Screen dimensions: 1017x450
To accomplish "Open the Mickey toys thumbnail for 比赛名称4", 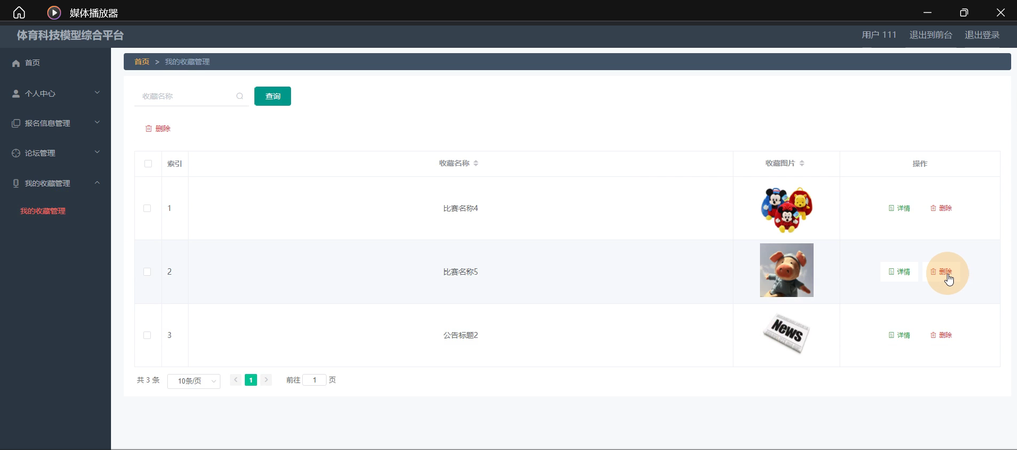I will point(787,209).
